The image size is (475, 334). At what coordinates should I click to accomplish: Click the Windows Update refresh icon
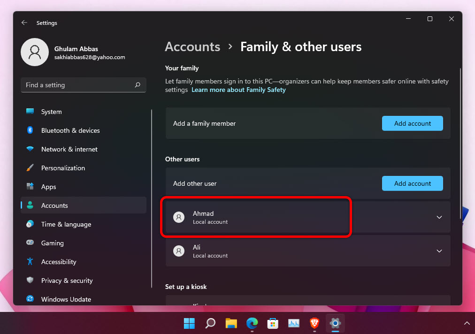(30, 299)
